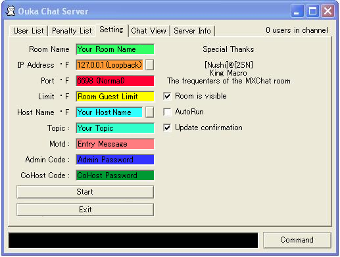Click the CoHost Password field
Viewport: 340px width, 257px height.
click(115, 175)
